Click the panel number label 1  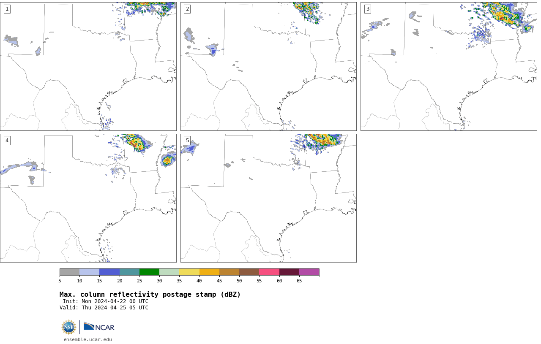click(7, 9)
